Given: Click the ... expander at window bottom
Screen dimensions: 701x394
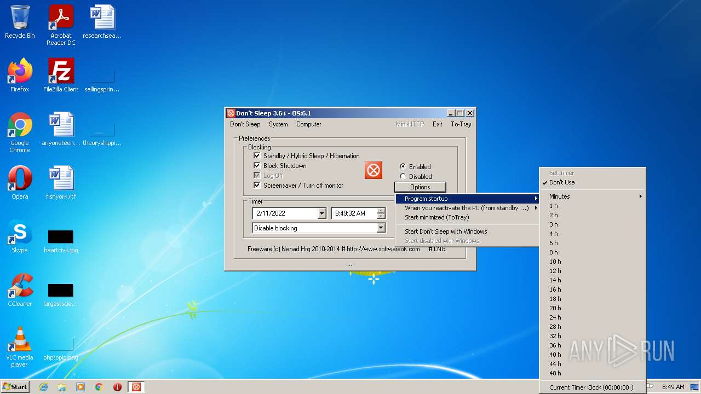Looking at the screenshot, I should pyautogui.click(x=349, y=265).
